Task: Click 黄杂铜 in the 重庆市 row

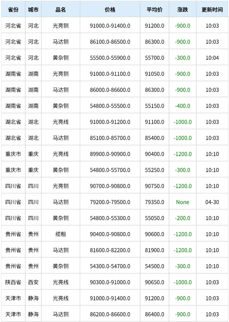Action: coord(61,170)
